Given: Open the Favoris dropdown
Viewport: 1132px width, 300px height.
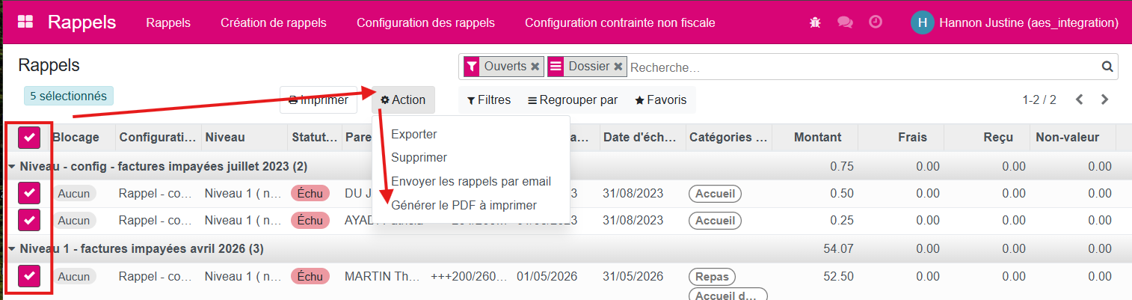Looking at the screenshot, I should tap(661, 100).
